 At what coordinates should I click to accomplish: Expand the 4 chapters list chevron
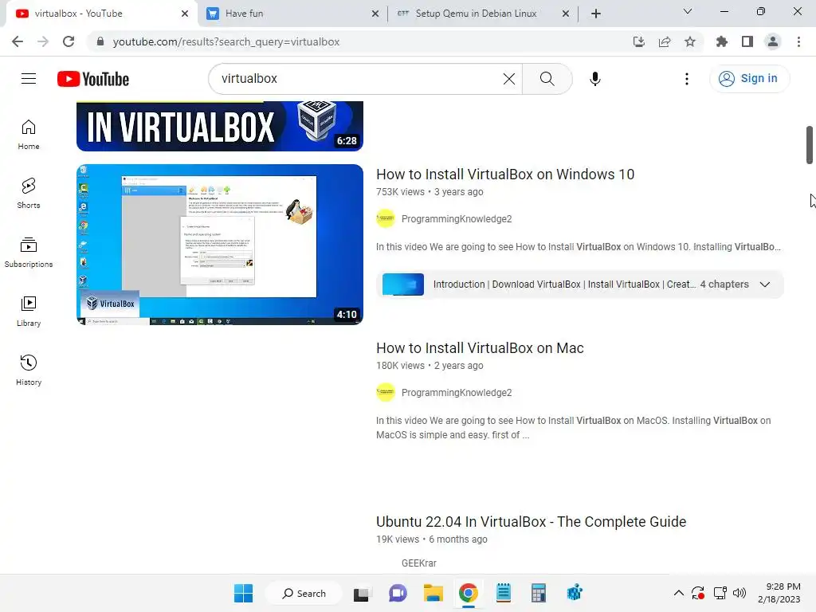764,284
